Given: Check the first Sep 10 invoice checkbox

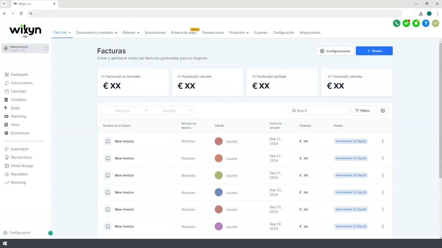Looking at the screenshot, I should [107, 193].
